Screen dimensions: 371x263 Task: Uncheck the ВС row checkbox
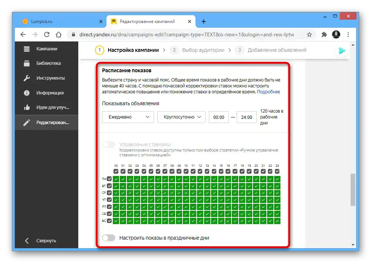(109, 221)
